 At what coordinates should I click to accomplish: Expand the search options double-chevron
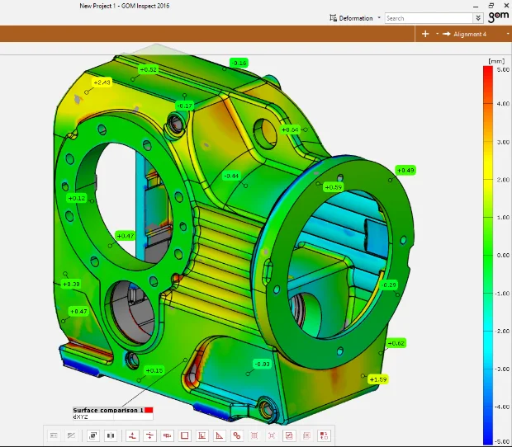[x=478, y=17]
